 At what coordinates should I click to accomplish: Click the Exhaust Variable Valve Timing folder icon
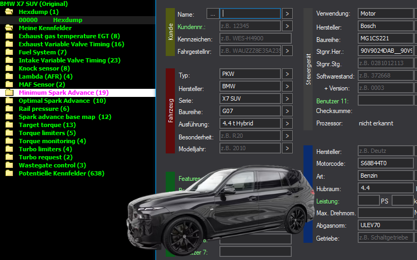(9, 44)
